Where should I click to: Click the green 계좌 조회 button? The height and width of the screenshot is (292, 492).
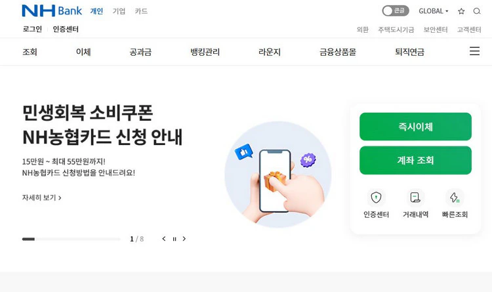[x=415, y=160]
